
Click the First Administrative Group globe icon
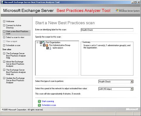click(x=47, y=45)
